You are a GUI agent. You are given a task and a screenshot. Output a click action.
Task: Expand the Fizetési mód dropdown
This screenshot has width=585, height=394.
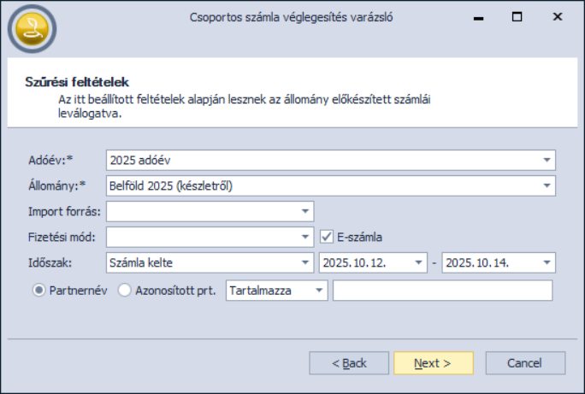(x=304, y=237)
